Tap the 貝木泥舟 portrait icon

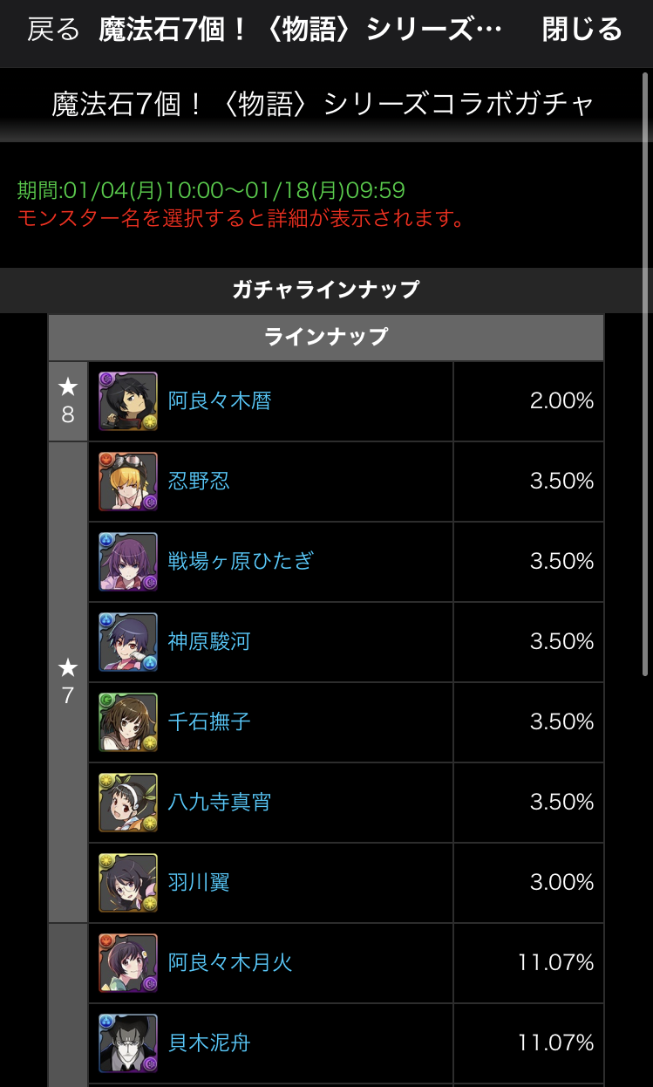[128, 1043]
